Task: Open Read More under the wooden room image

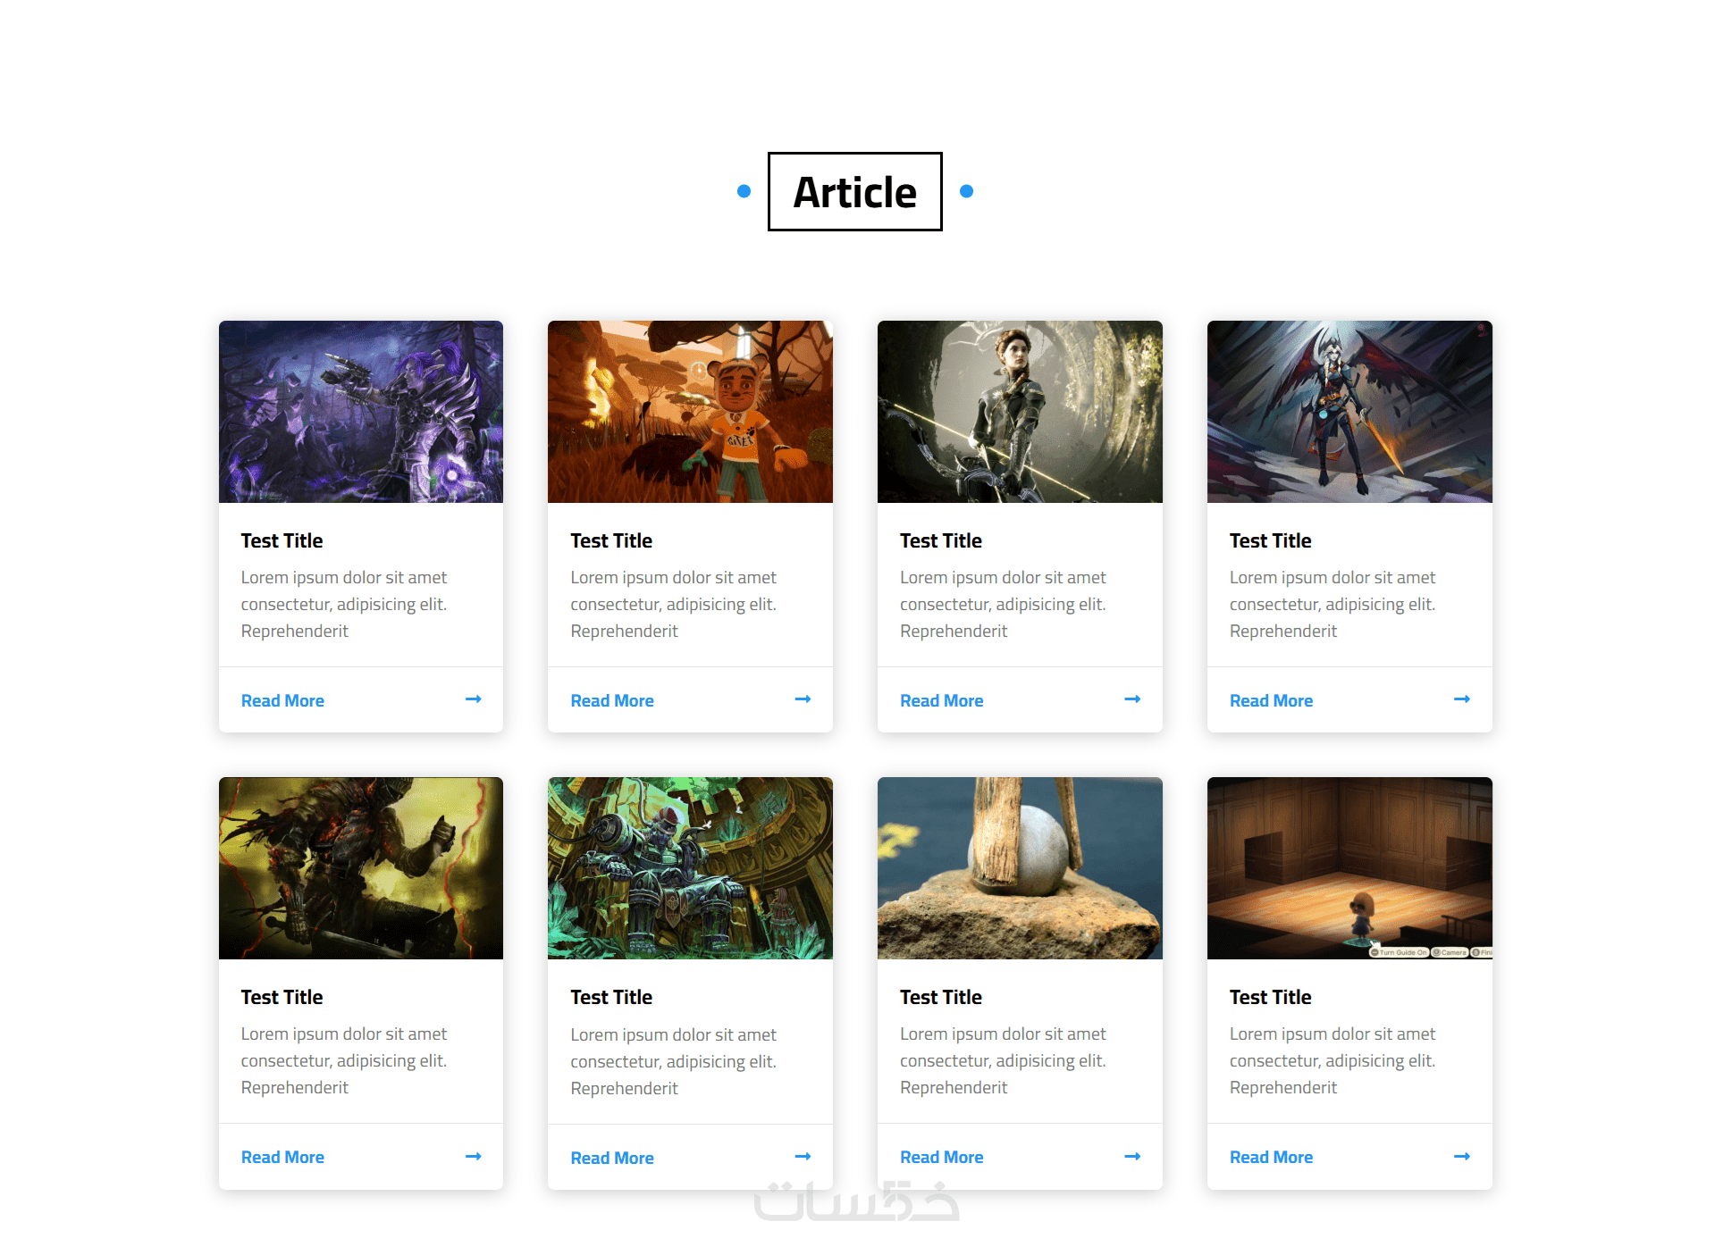Action: pos(1271,1157)
